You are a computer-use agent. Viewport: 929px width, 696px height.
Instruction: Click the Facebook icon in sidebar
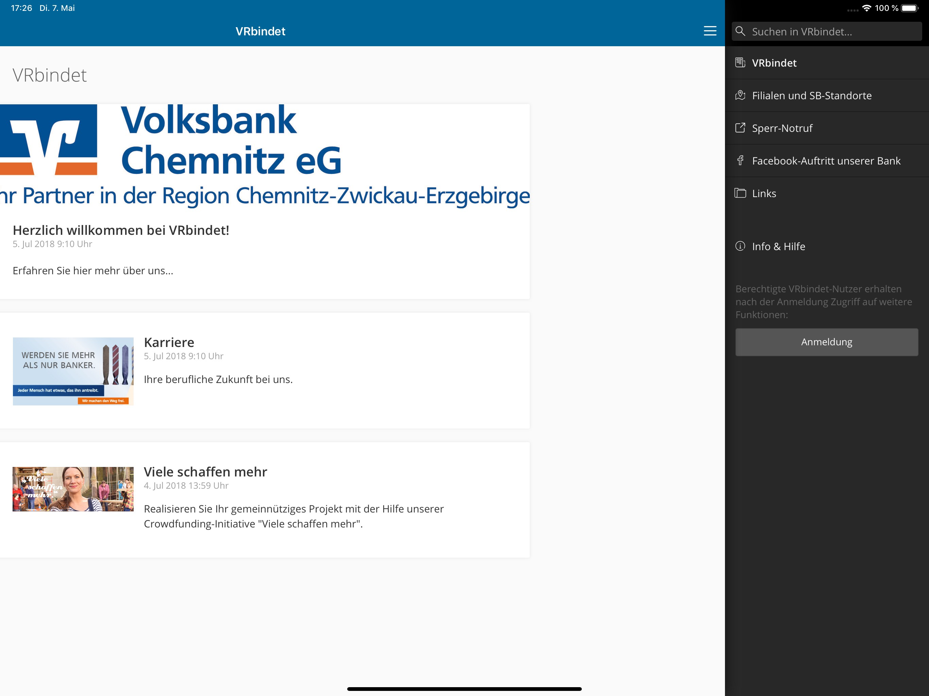coord(740,160)
